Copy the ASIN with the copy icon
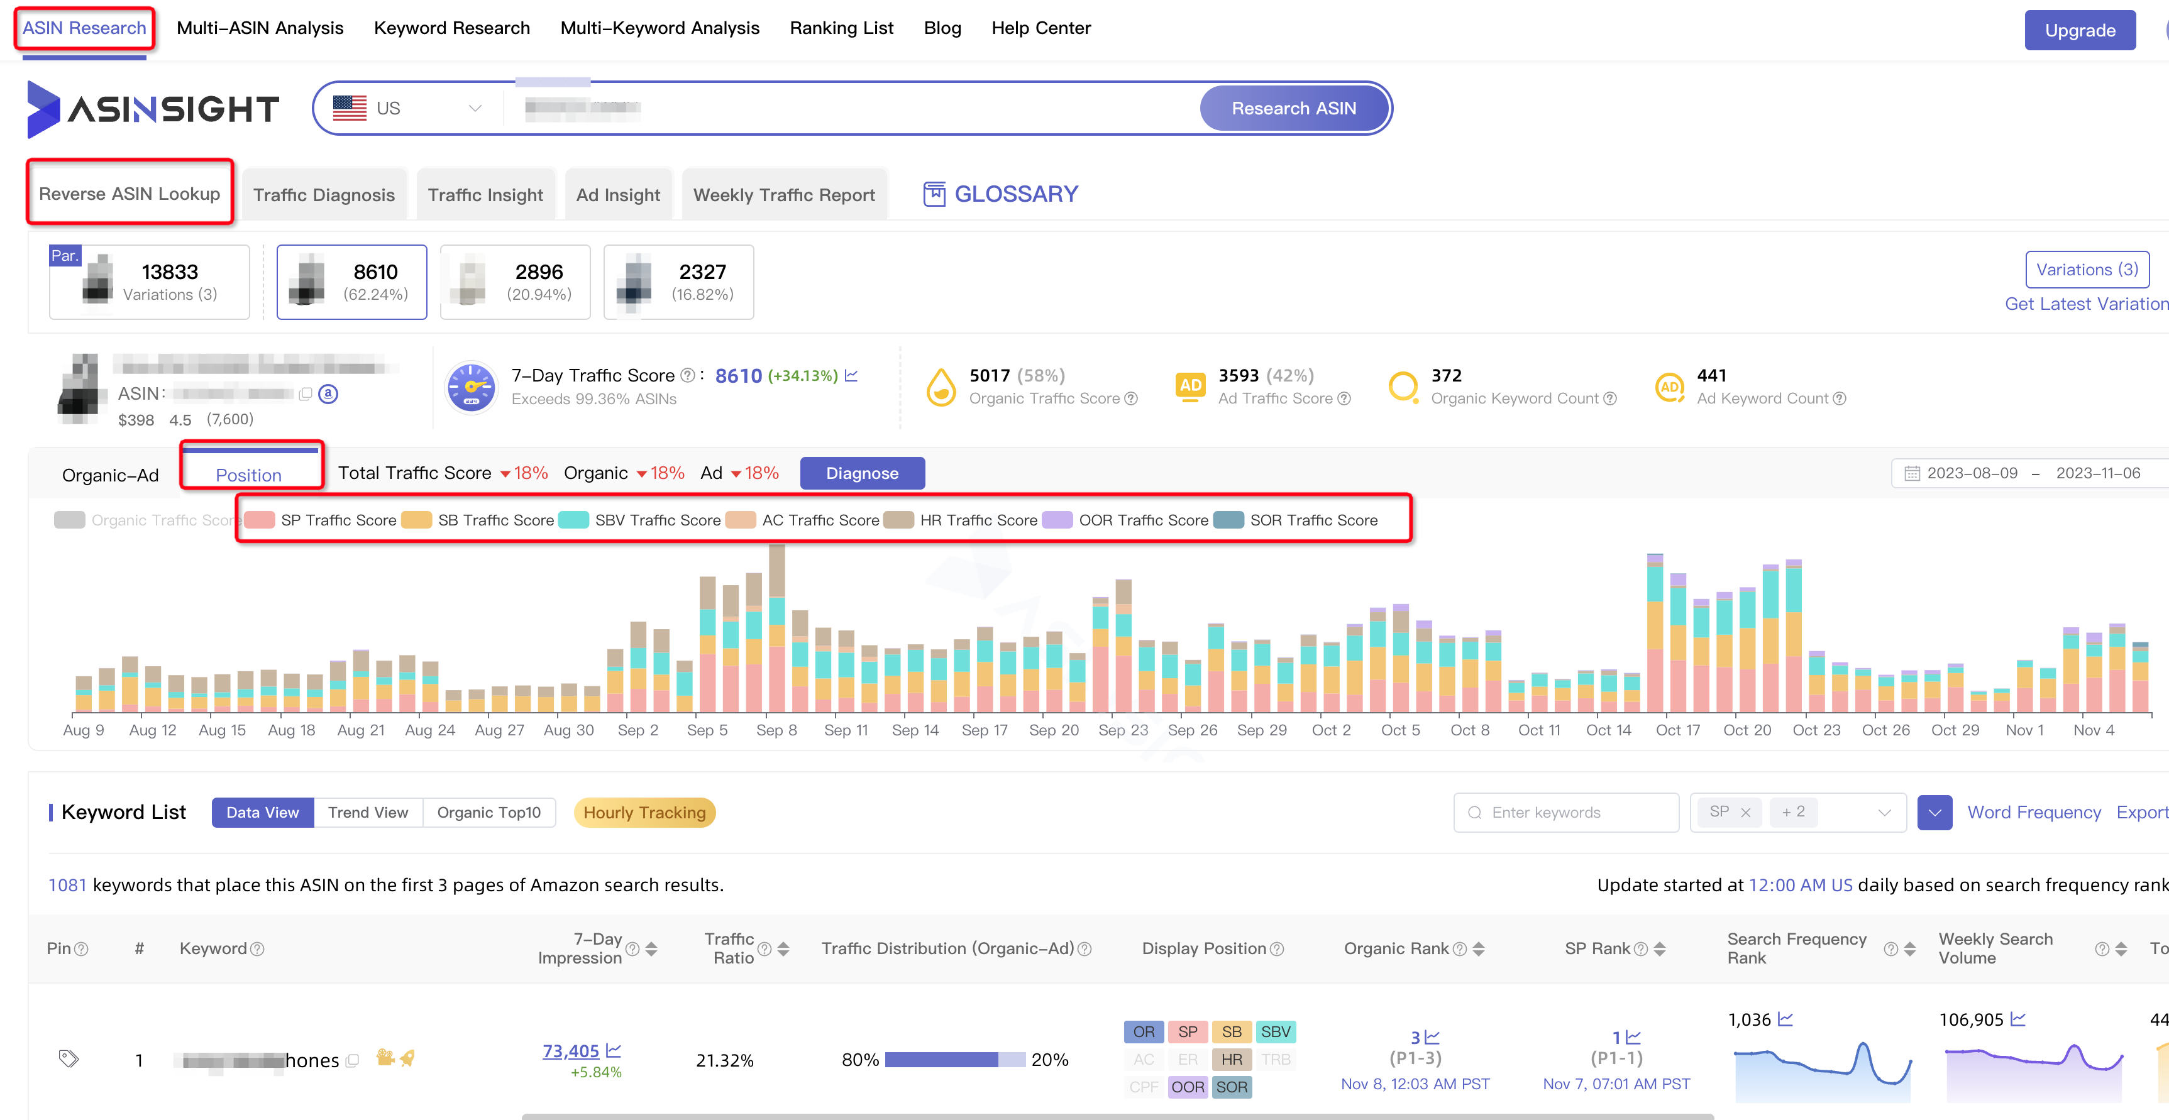The height and width of the screenshot is (1120, 2169). tap(306, 393)
